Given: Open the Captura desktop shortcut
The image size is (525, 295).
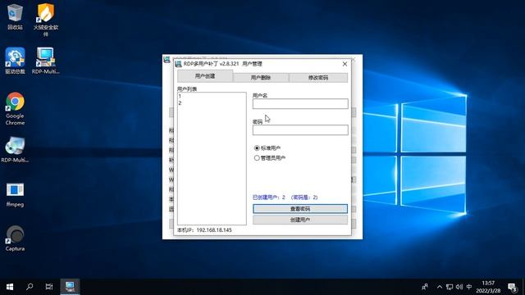Looking at the screenshot, I should click(15, 238).
